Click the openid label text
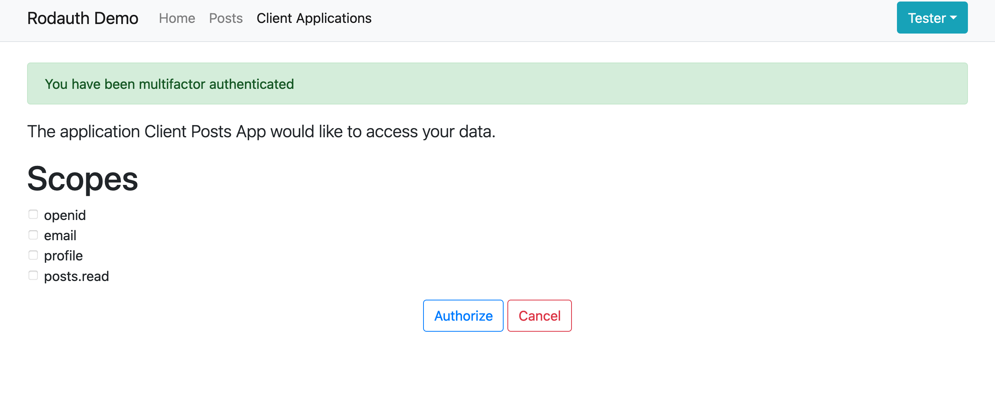This screenshot has width=995, height=411. click(x=65, y=215)
